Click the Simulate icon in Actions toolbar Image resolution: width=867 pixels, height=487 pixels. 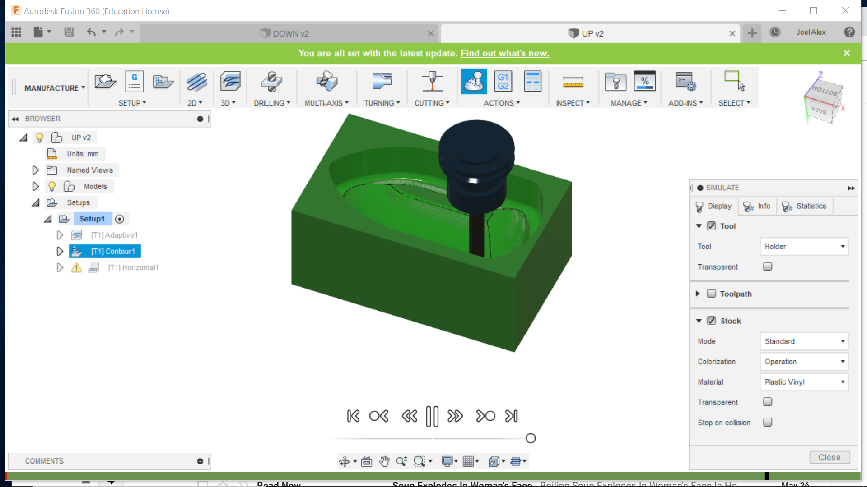pyautogui.click(x=474, y=82)
